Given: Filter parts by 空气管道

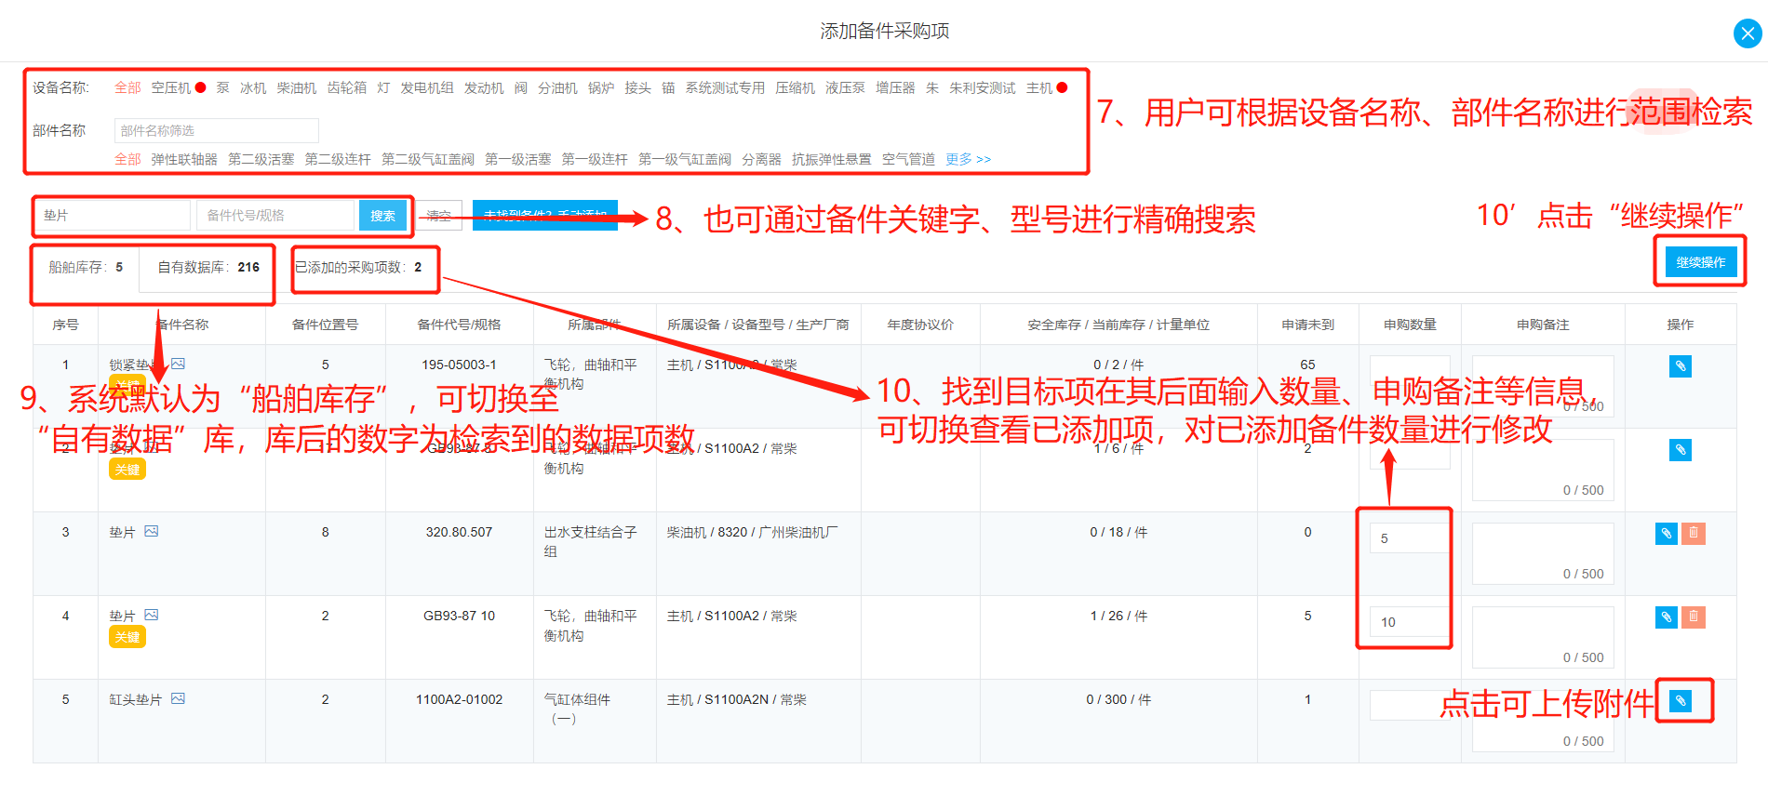Looking at the screenshot, I should point(908,159).
